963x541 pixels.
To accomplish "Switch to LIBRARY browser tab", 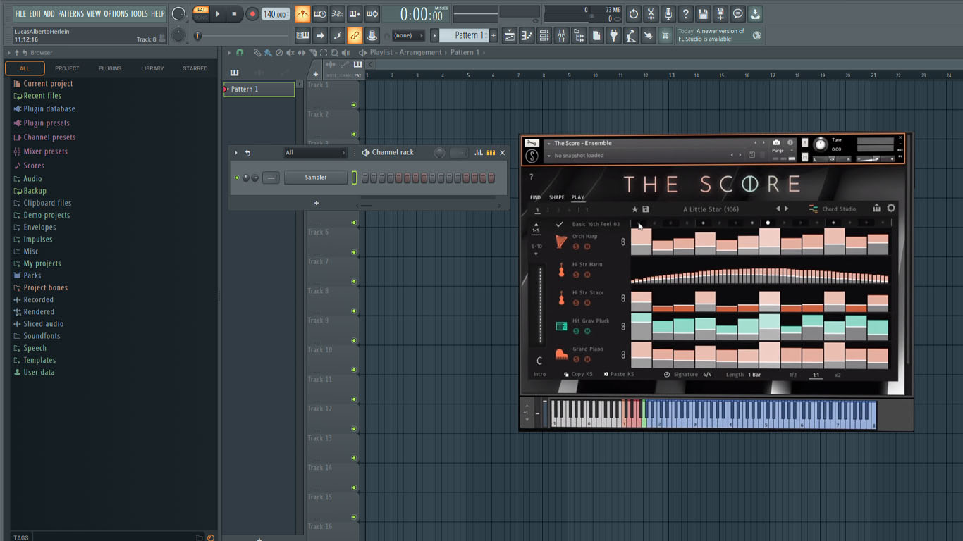I will [152, 68].
